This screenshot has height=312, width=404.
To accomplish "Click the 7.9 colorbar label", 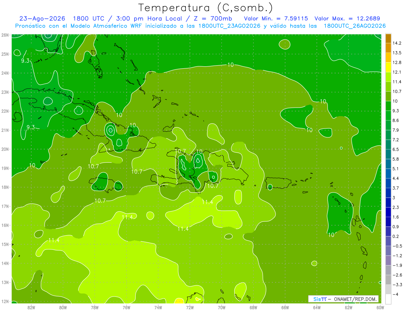I will 396,130.
